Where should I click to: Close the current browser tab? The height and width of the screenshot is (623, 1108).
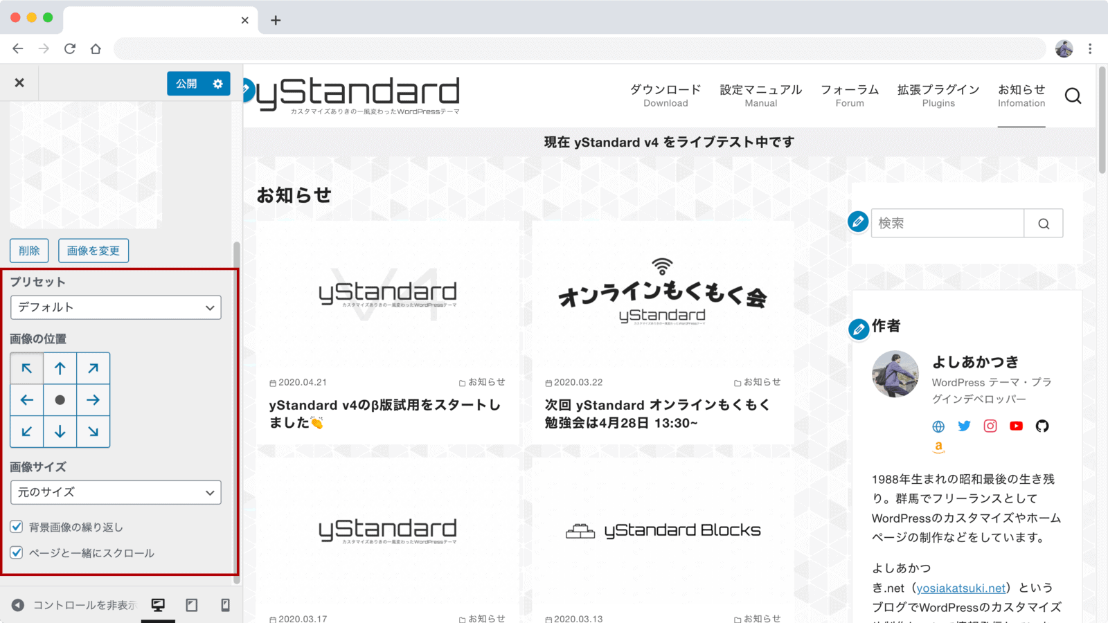(244, 20)
